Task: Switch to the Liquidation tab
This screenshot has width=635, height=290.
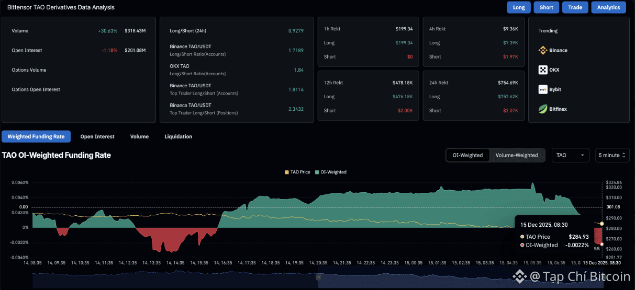Action: 178,136
